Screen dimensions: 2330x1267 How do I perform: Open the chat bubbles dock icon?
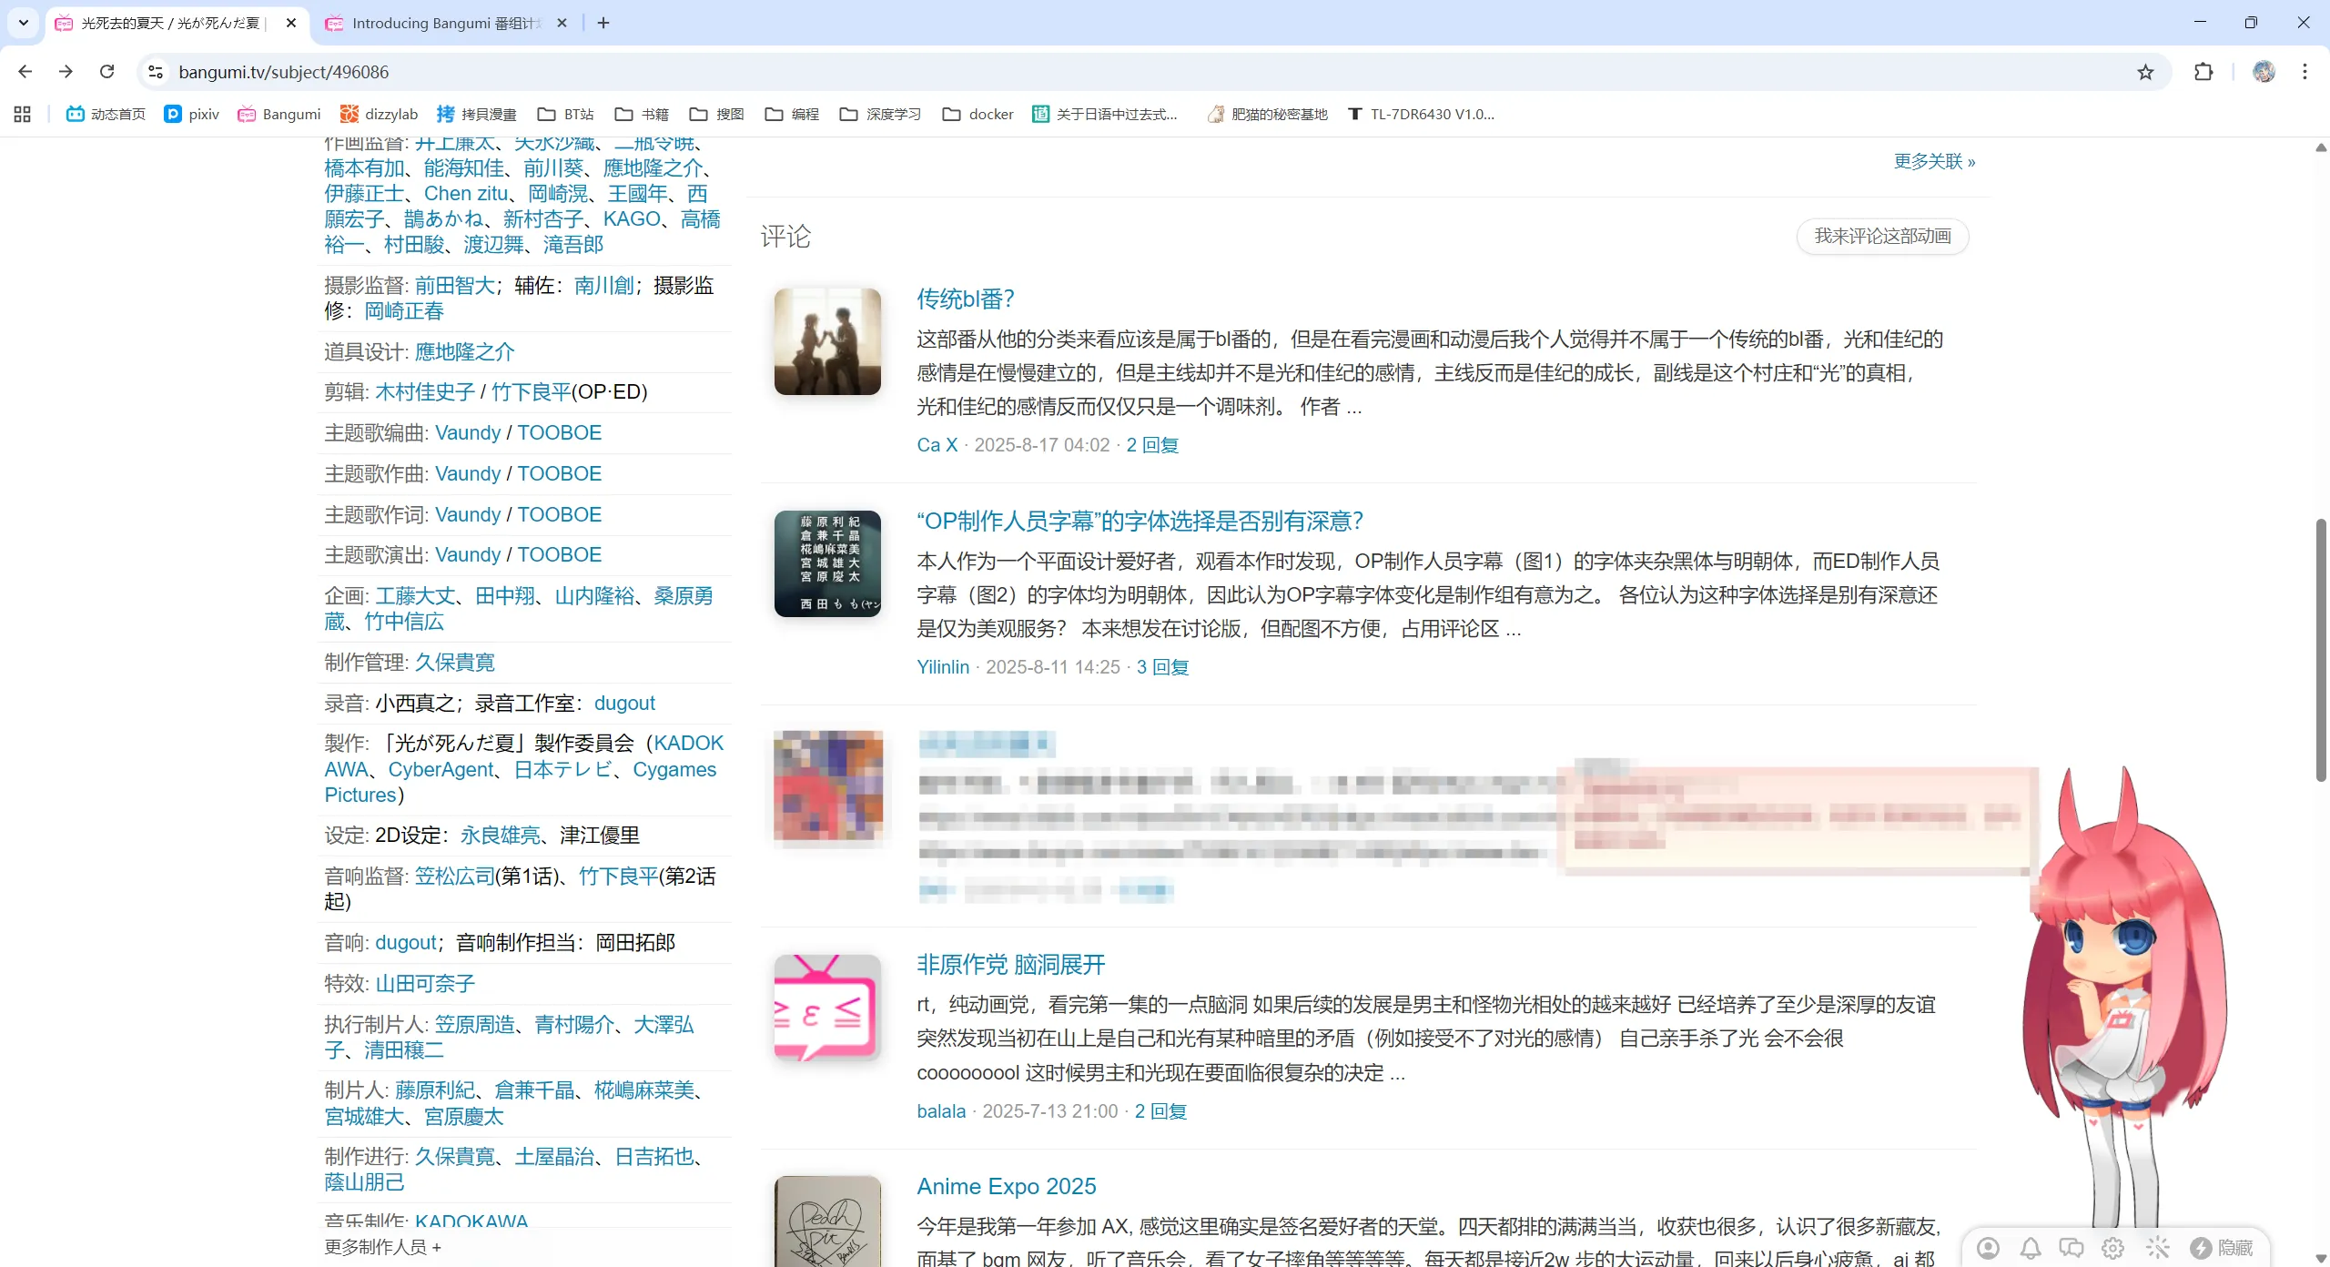[2072, 1248]
